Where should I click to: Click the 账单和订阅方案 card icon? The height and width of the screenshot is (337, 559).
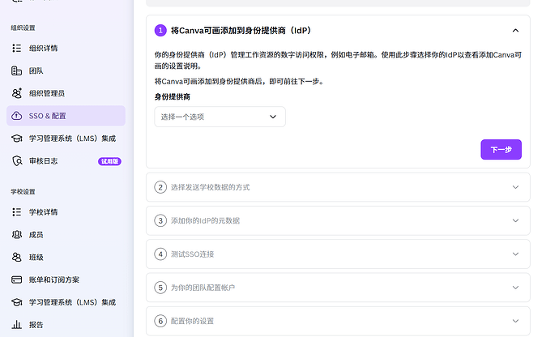tap(17, 279)
